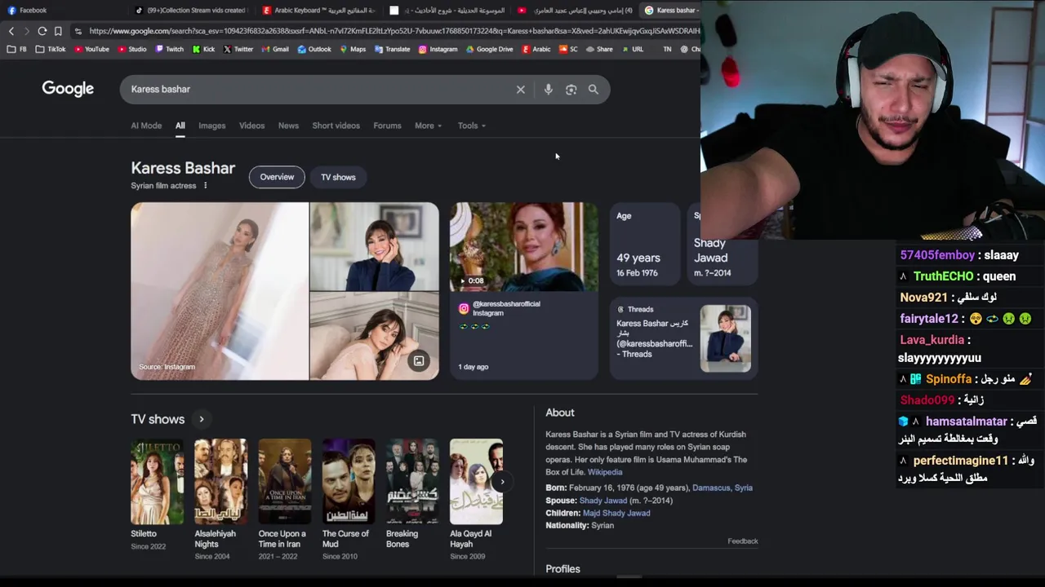Open The Curse of Mud poster
The width and height of the screenshot is (1045, 587).
pyautogui.click(x=348, y=482)
